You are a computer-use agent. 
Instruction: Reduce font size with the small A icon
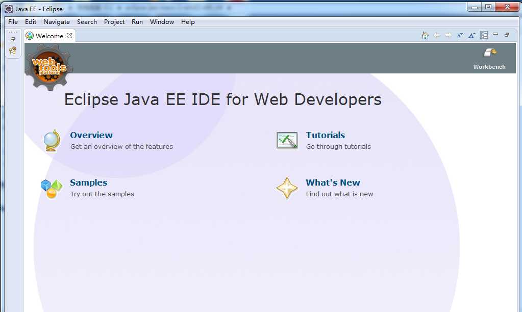click(x=460, y=35)
